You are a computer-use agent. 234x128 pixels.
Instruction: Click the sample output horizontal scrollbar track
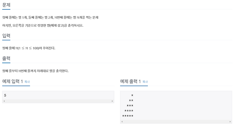[x=176, y=121]
